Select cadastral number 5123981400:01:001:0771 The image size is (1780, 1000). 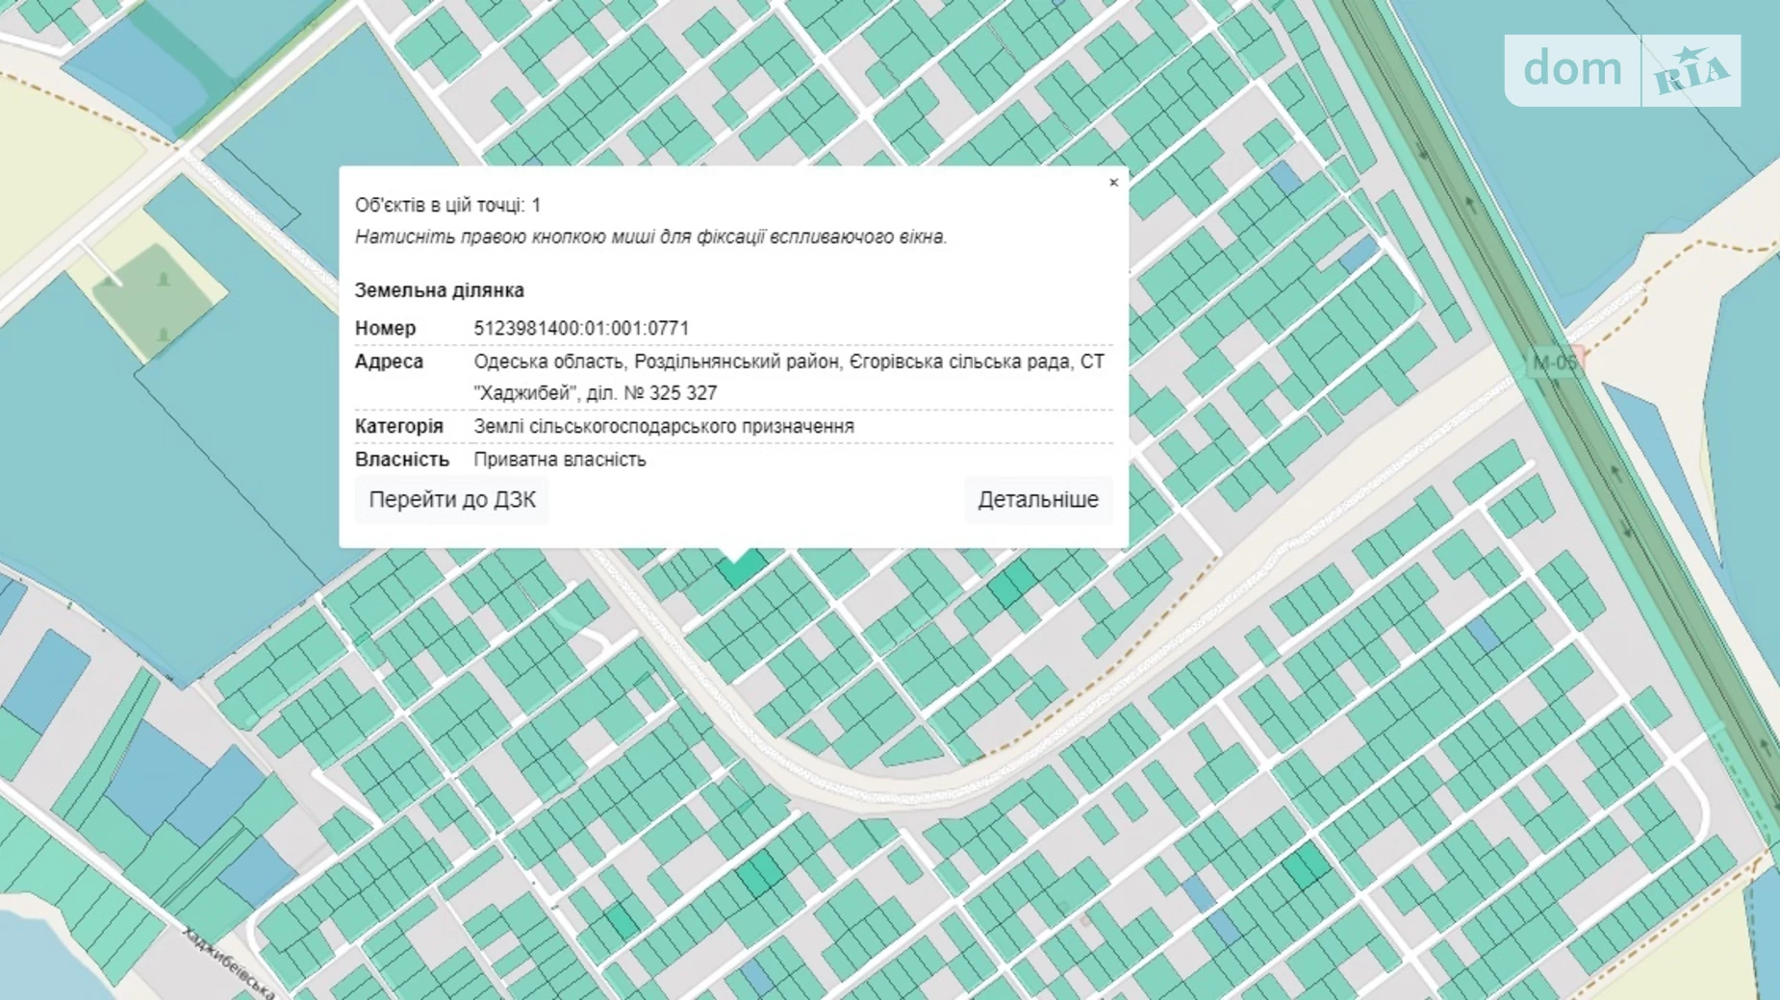[x=581, y=329]
